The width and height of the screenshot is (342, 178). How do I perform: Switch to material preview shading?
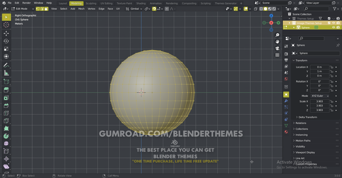point(270,9)
